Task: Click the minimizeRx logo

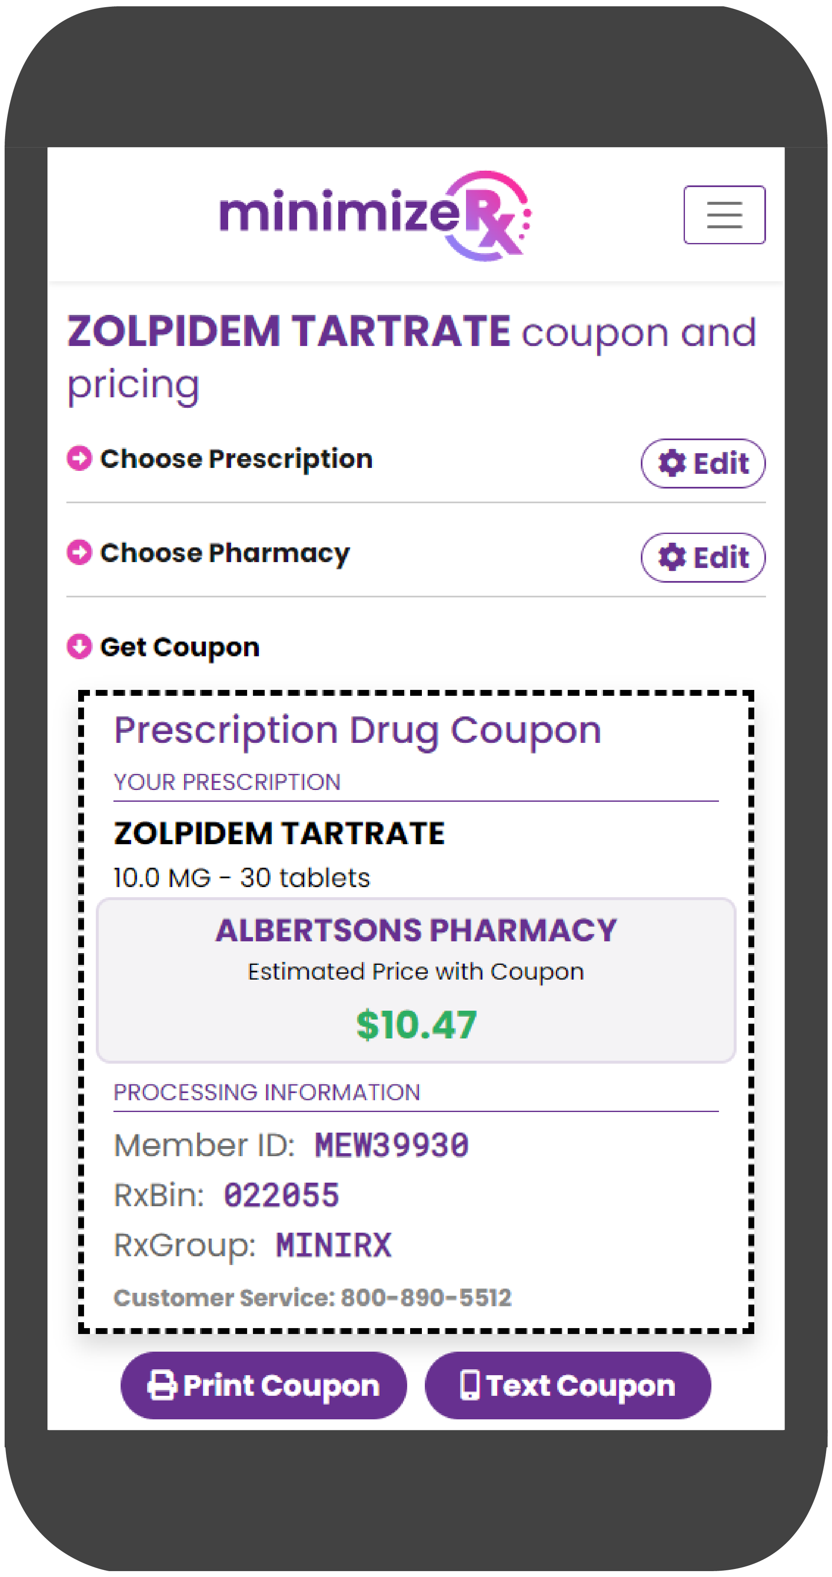Action: [x=375, y=215]
